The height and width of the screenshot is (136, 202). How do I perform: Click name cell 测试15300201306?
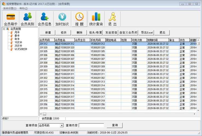tap(65, 55)
